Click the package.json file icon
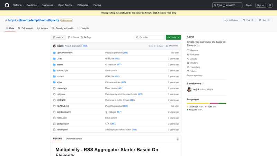Screen dimensions: 277x156 pos(54,124)
